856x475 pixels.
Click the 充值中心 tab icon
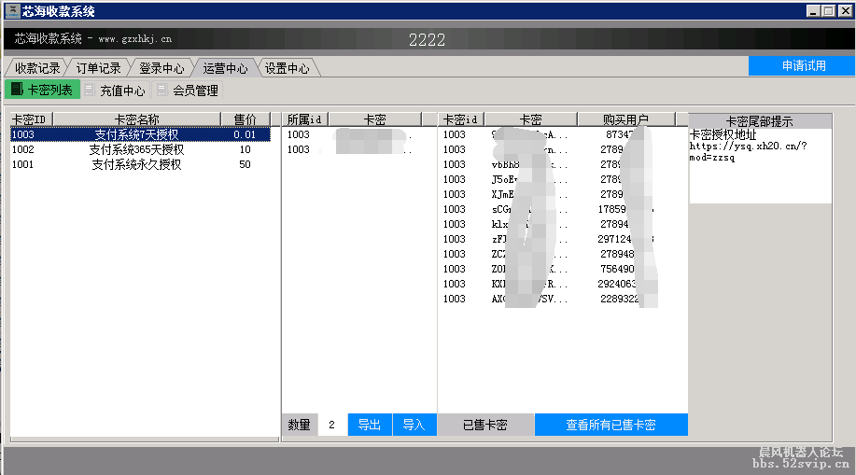[x=90, y=91]
